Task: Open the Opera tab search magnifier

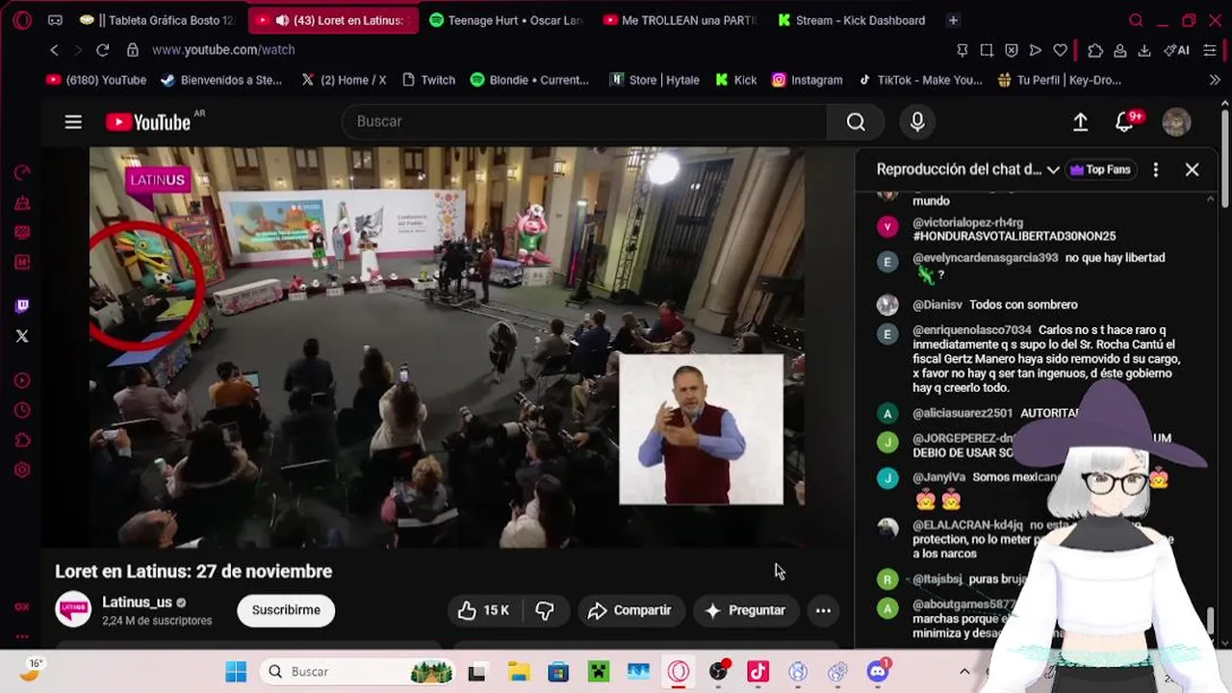Action: pyautogui.click(x=1136, y=20)
